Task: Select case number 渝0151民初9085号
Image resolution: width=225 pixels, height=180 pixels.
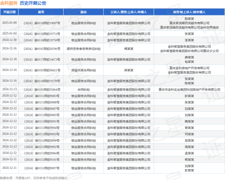Action: (x=42, y=115)
